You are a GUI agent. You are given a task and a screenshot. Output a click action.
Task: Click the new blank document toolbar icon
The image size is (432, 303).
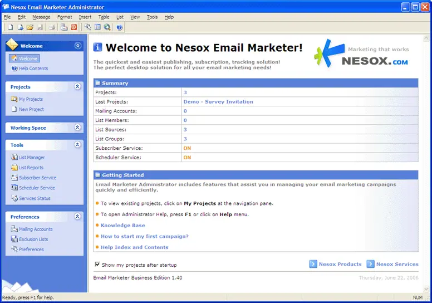pos(10,27)
